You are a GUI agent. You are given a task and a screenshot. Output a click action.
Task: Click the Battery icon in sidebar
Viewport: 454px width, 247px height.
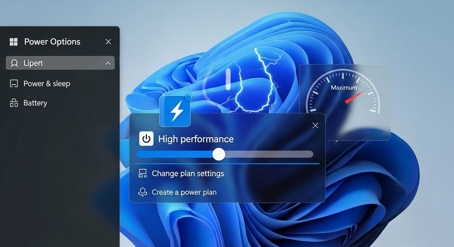click(14, 103)
